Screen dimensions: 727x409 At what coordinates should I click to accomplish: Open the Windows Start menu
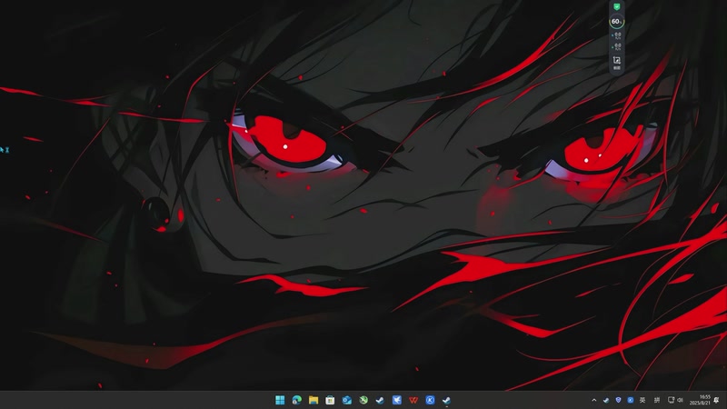280,400
